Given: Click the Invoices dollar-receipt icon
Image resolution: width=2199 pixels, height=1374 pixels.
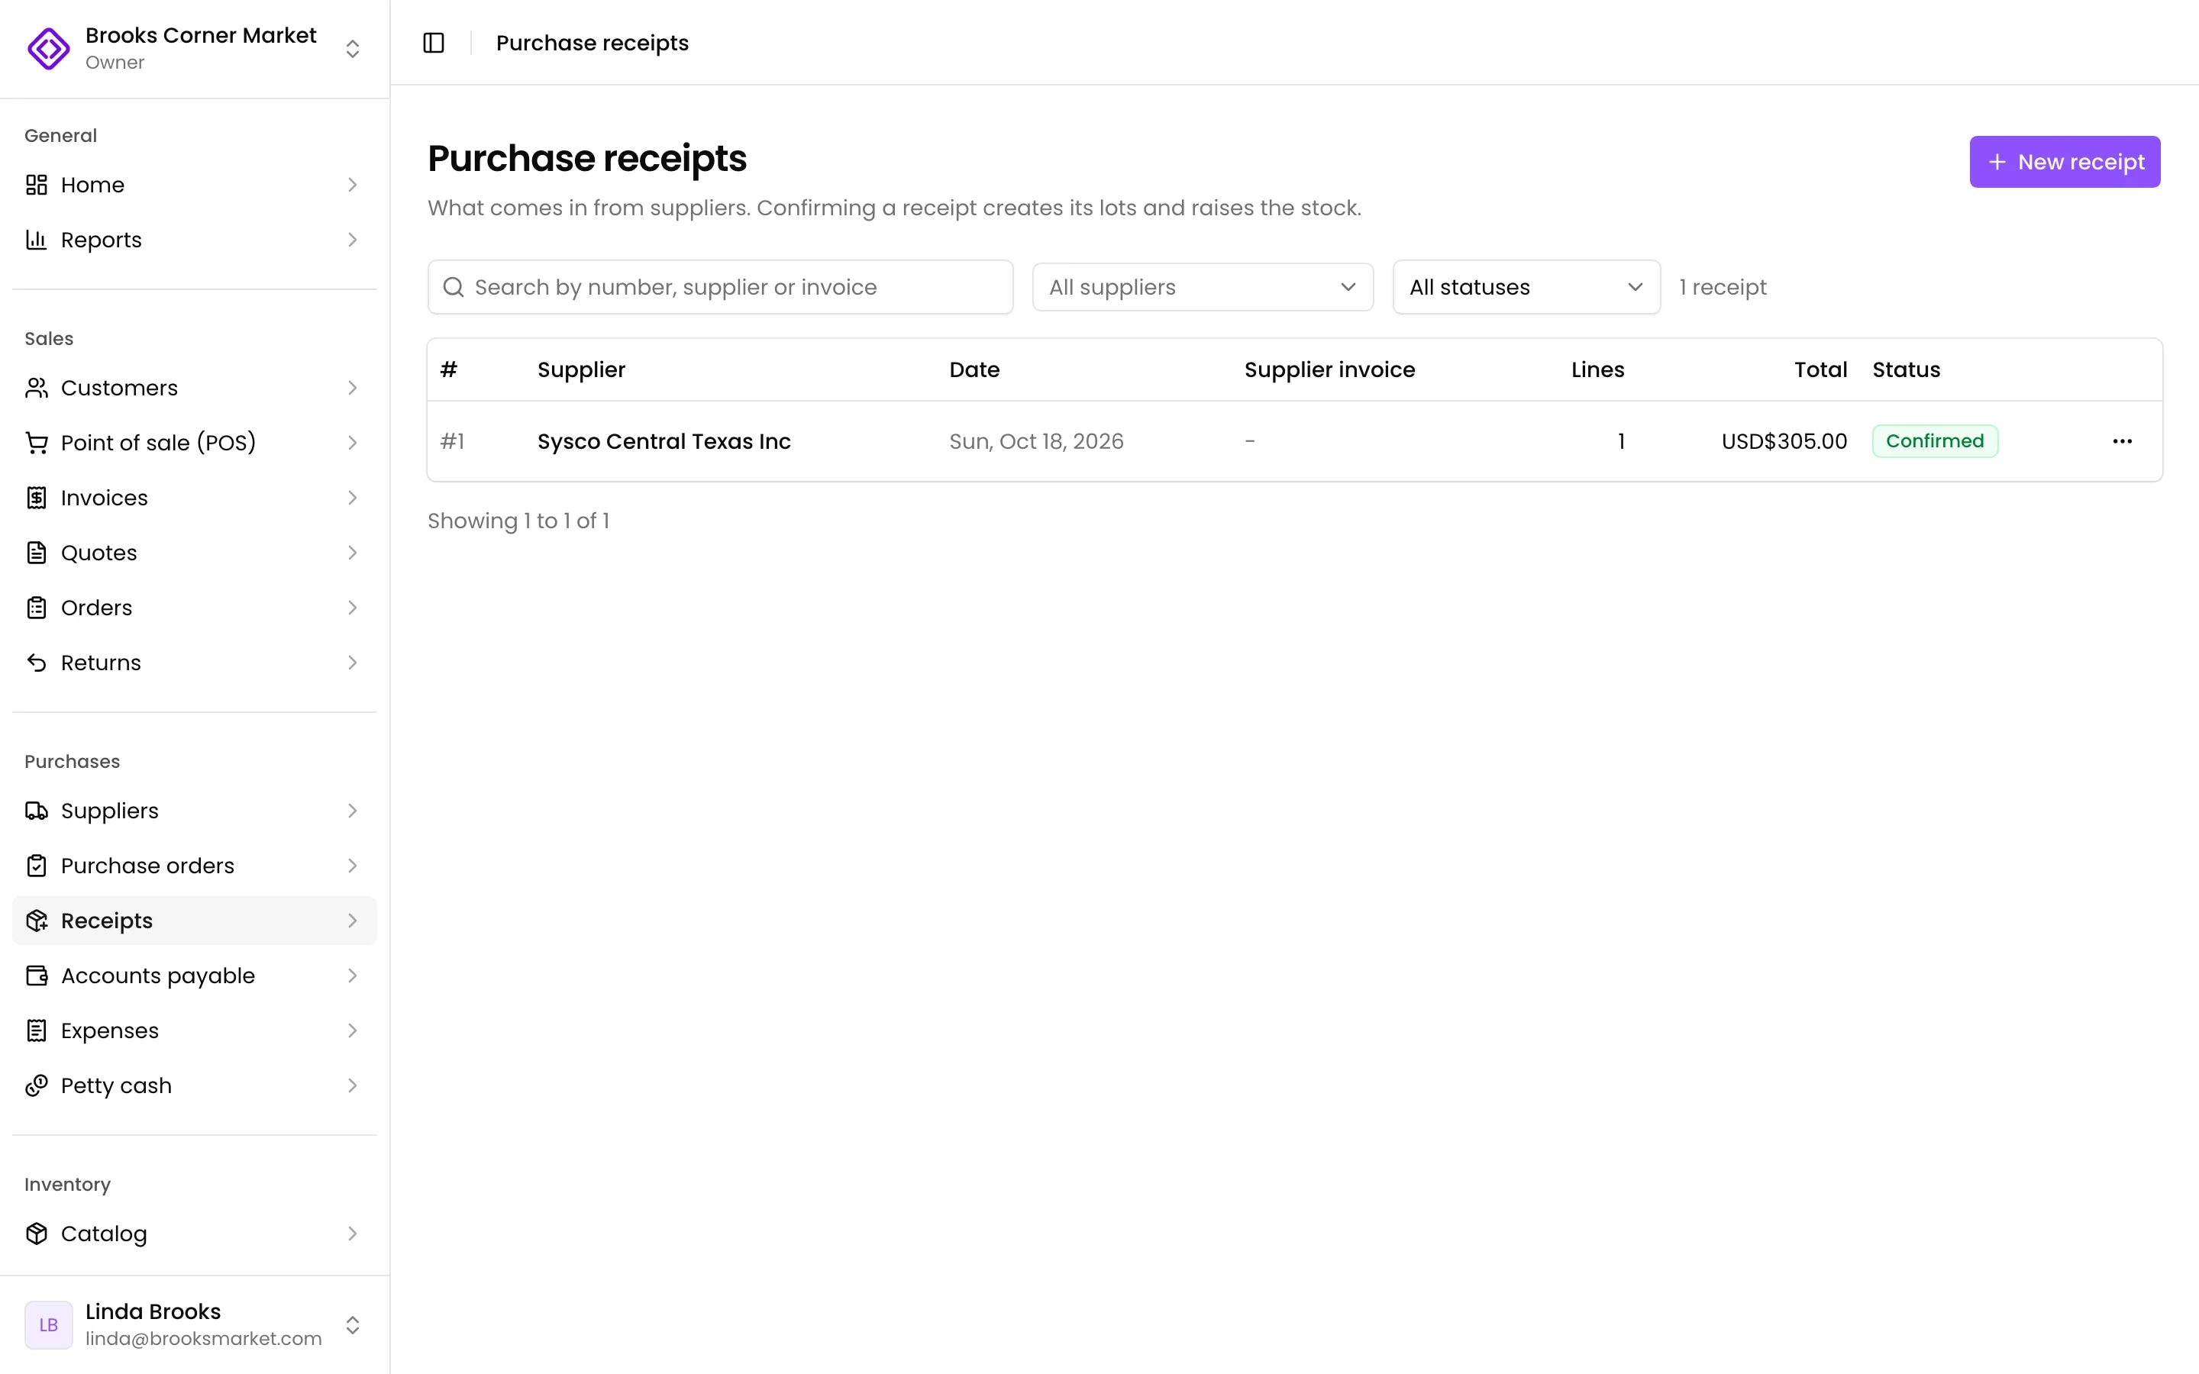Looking at the screenshot, I should (37, 498).
